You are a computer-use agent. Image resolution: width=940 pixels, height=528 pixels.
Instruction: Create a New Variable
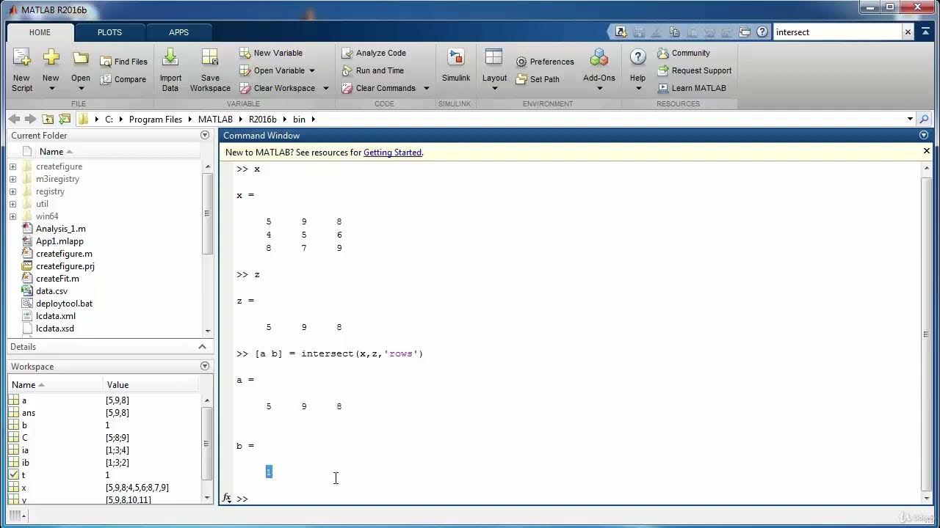coord(271,53)
